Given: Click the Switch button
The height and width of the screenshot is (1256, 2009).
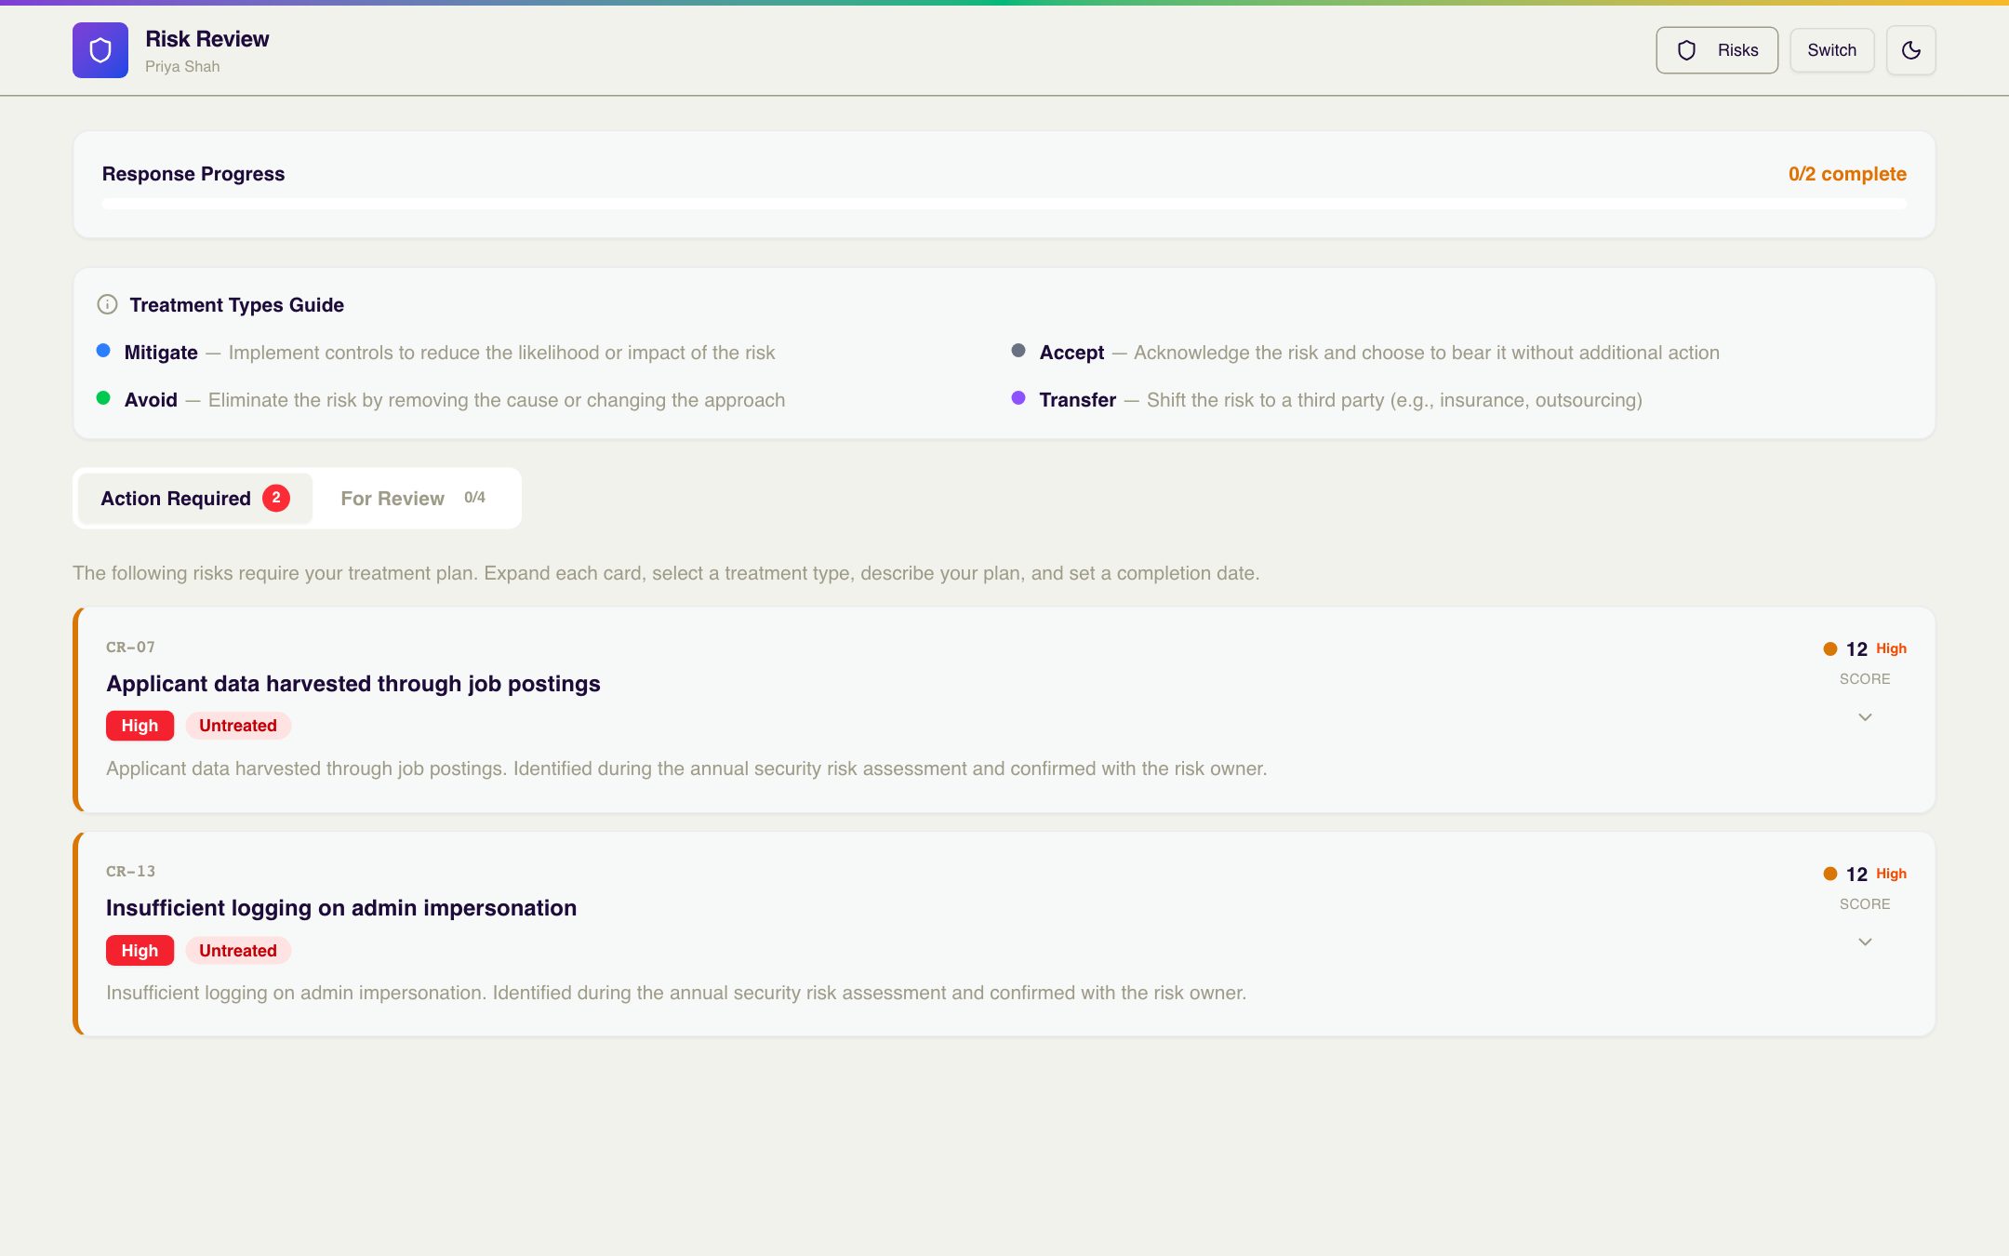Looking at the screenshot, I should pyautogui.click(x=1831, y=50).
